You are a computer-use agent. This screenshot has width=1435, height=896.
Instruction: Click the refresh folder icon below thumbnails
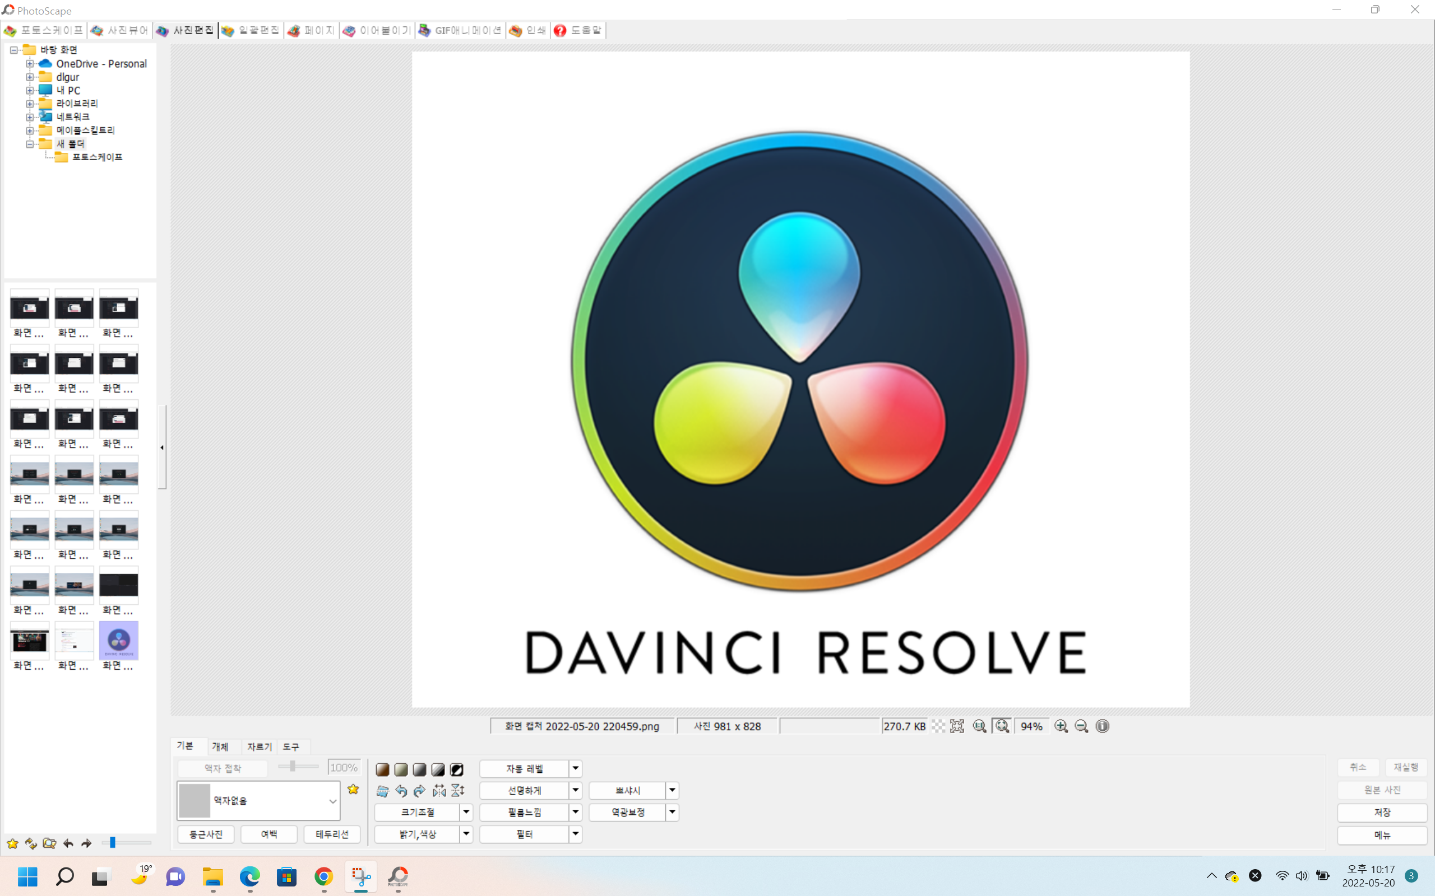pos(31,843)
